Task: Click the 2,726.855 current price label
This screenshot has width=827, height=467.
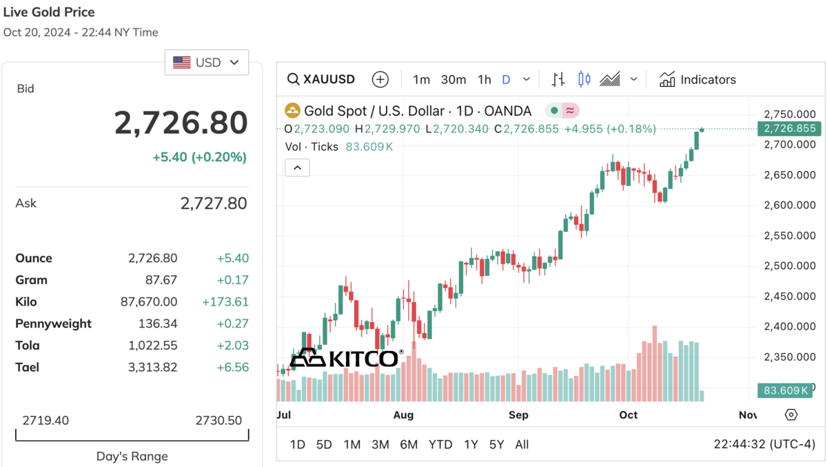Action: (x=789, y=128)
